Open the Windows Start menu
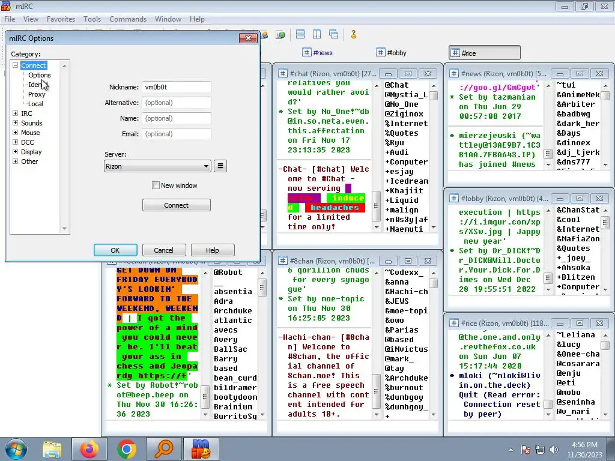615x461 pixels. pos(15,449)
